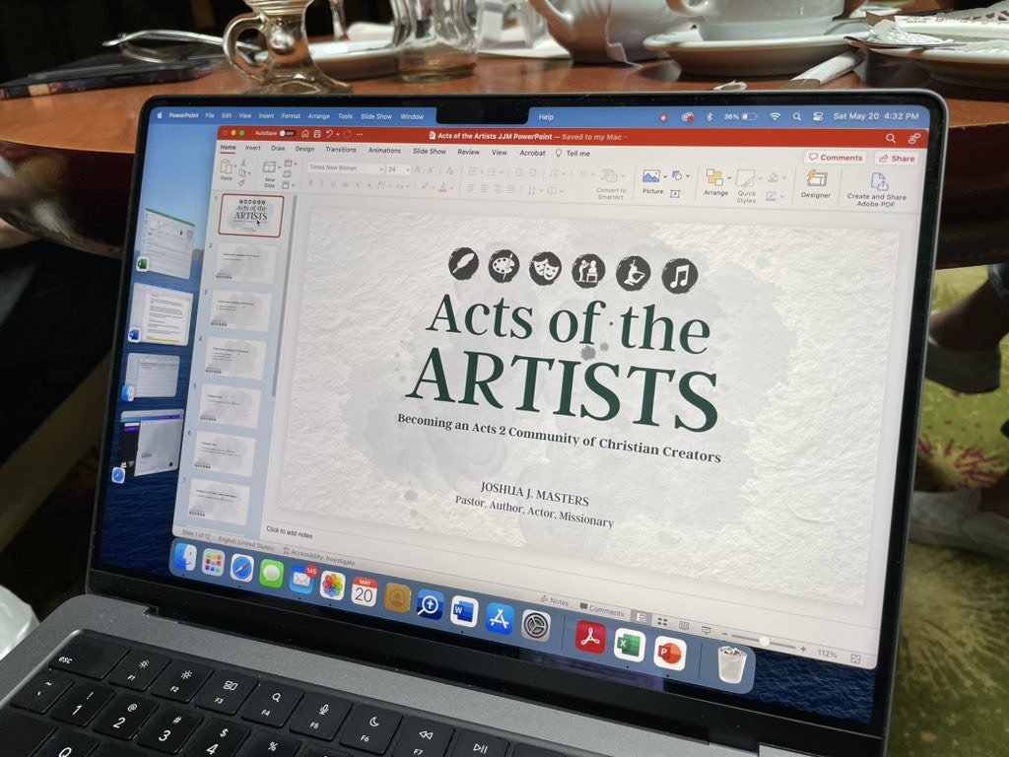
Task: Open Safari from the Dock
Action: tap(242, 568)
